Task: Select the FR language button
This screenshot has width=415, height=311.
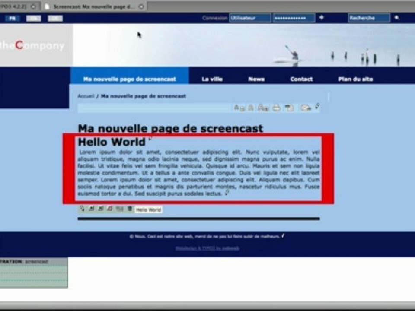Action: coord(12,18)
